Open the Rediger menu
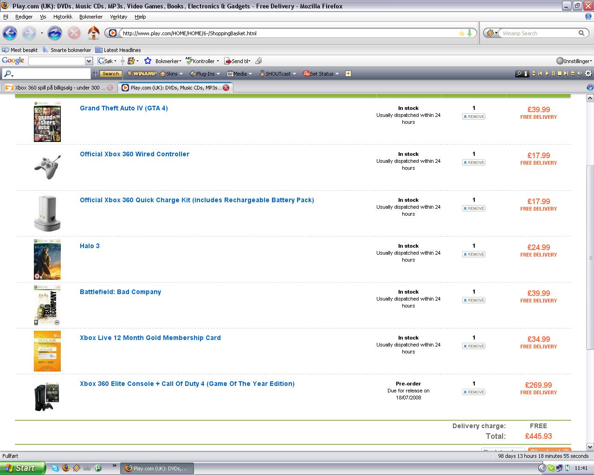This screenshot has height=475, width=594. (24, 17)
